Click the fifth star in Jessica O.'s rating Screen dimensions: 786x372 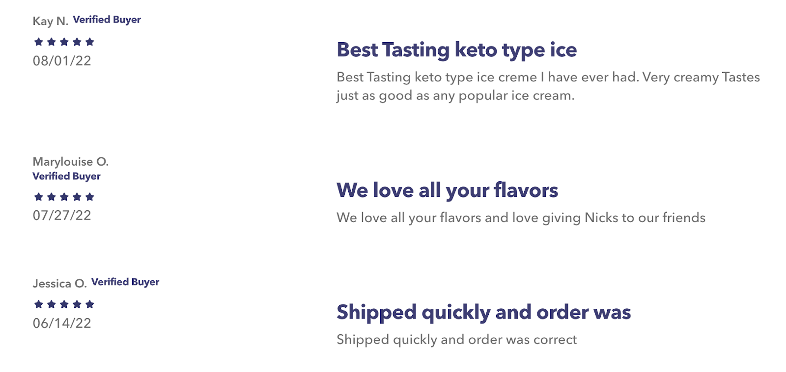89,304
